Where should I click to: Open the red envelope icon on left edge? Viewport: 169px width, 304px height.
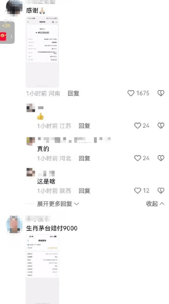[x=3, y=36]
